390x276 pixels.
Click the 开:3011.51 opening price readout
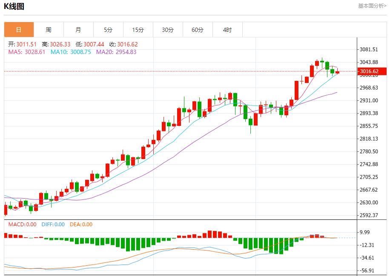point(23,44)
